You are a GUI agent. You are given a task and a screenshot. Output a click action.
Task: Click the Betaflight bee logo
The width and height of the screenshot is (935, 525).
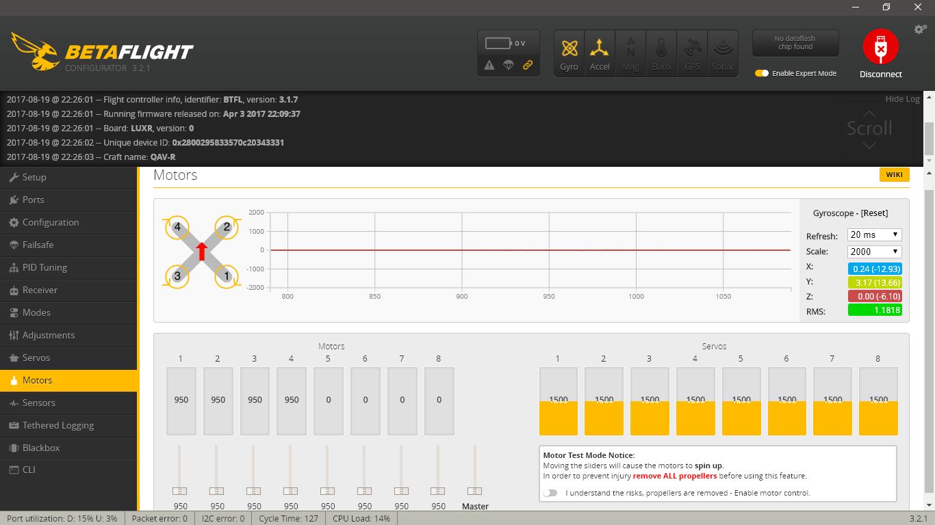click(x=35, y=51)
